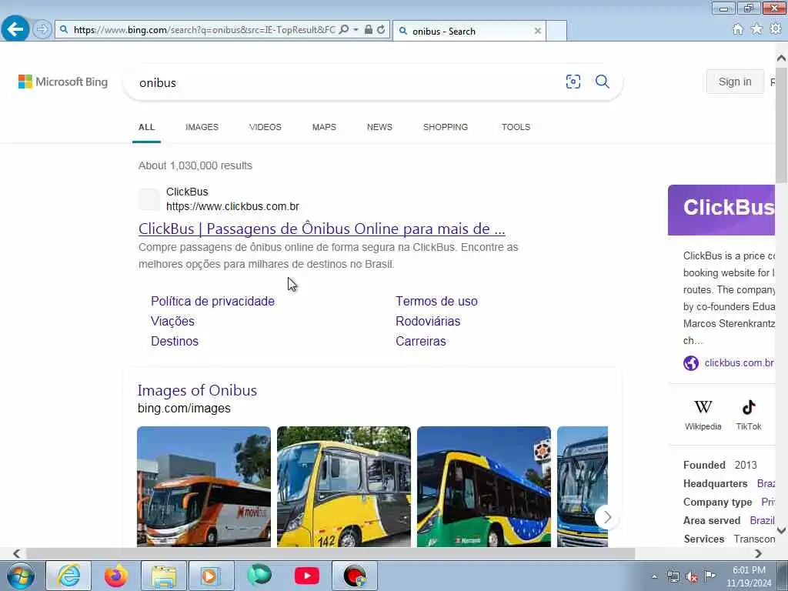Screen dimensions: 788x591
Task: Show hidden system tray icons arrow
Action: pos(654,577)
